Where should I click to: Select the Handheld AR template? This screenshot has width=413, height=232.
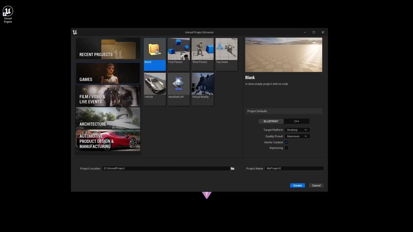179,89
